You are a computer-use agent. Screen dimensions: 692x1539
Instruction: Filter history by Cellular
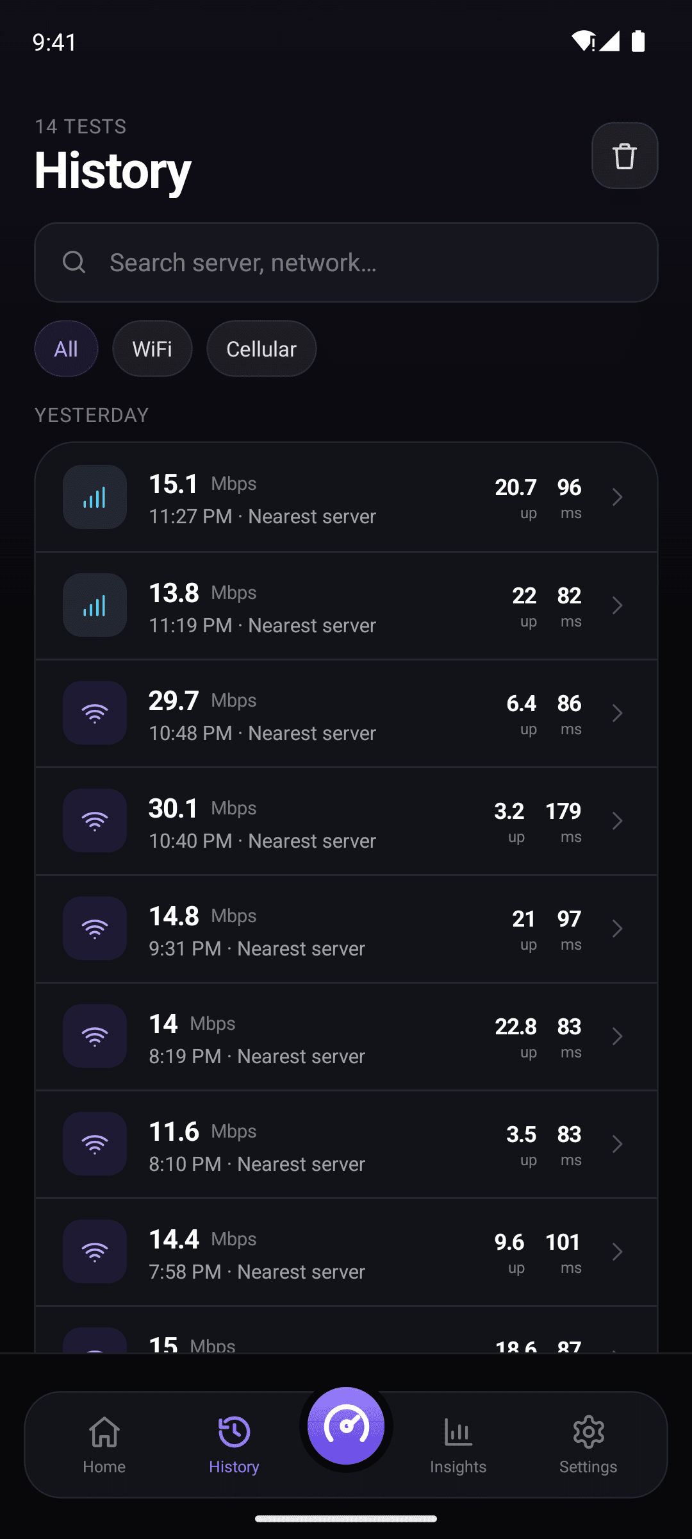261,349
